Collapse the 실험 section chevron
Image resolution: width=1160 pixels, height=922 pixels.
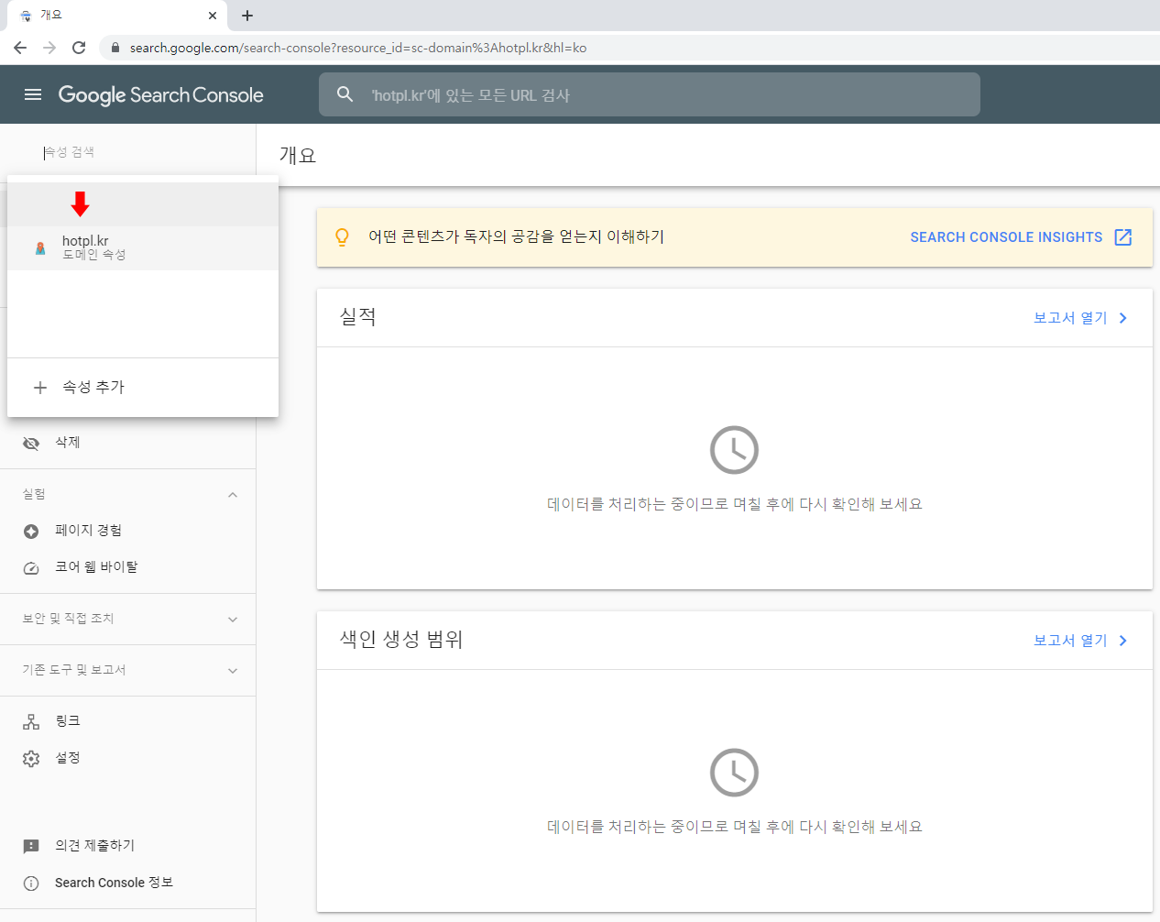233,495
